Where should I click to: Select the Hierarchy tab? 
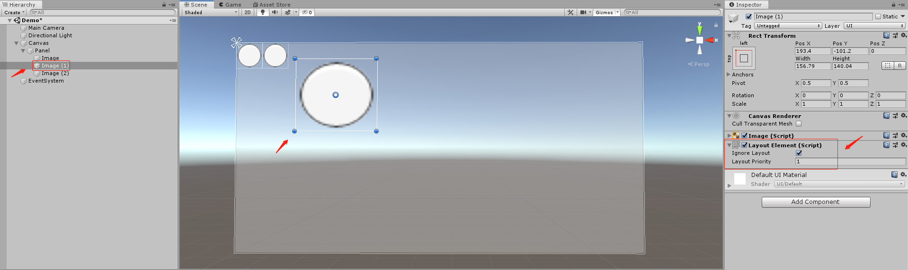point(19,5)
